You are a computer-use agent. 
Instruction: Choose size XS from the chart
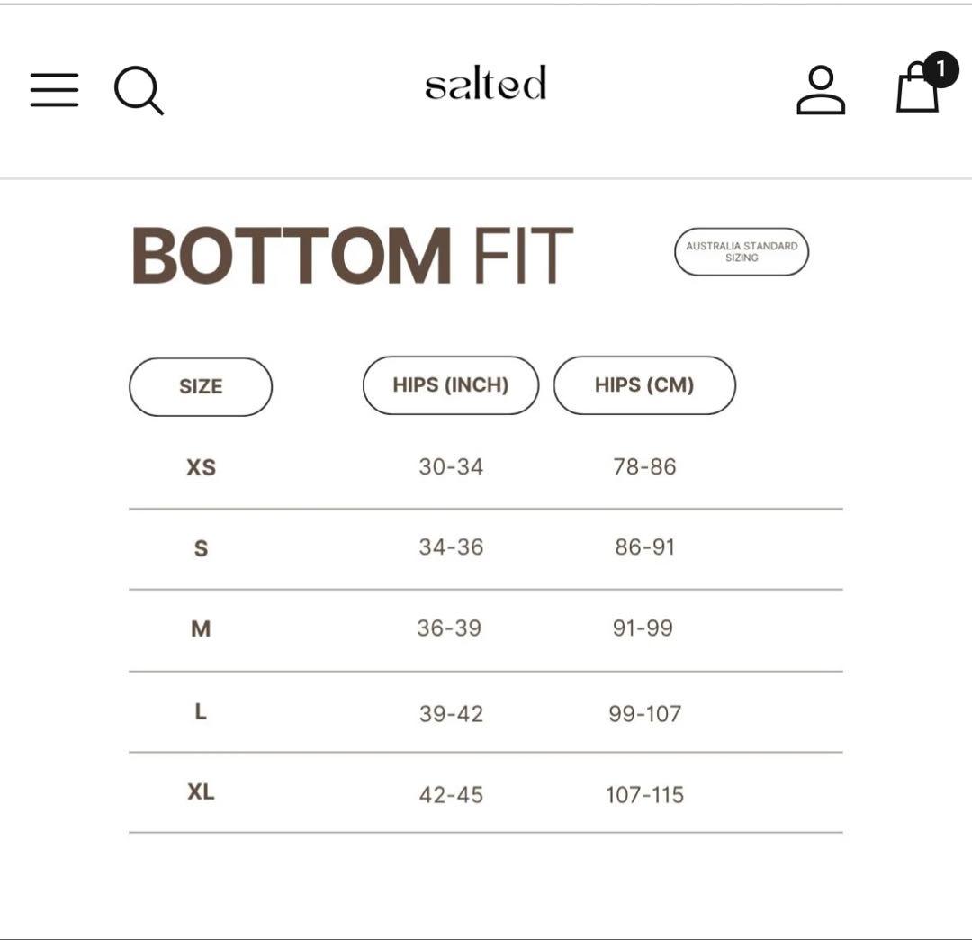coord(202,466)
